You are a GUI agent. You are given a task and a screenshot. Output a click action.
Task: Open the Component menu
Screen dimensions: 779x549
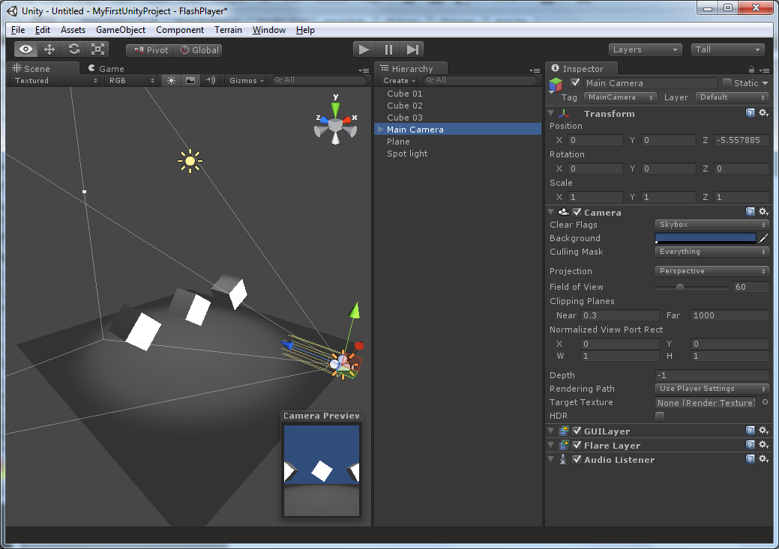[180, 30]
